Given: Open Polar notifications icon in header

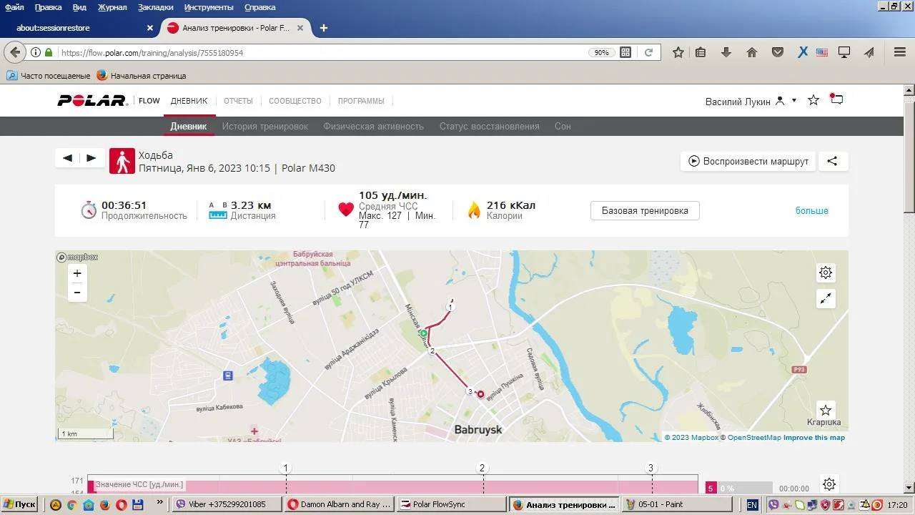Looking at the screenshot, I should [x=836, y=100].
